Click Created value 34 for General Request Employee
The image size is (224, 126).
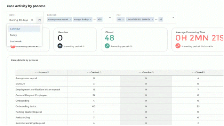point(94,95)
